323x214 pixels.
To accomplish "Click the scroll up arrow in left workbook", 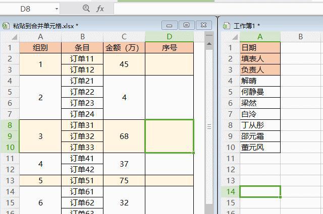I will 209,44.
